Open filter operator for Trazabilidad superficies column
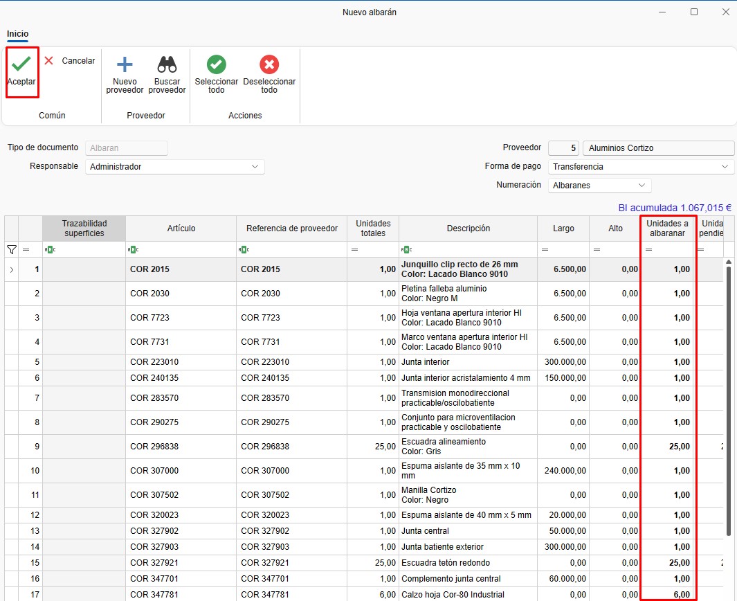Image resolution: width=737 pixels, height=601 pixels. 50,250
